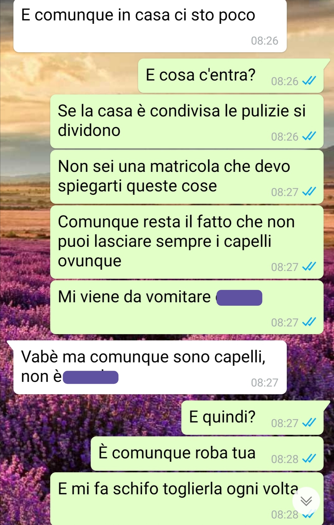Tap read ticks on 'È comunque roba tua'

(x=309, y=459)
